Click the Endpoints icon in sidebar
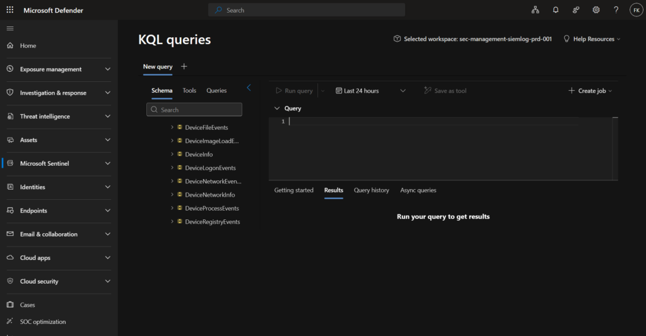The image size is (646, 336). point(10,210)
